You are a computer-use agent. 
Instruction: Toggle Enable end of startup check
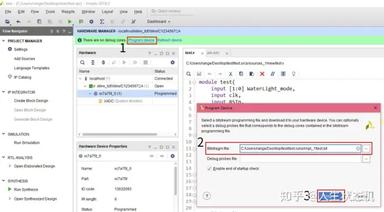click(209, 168)
